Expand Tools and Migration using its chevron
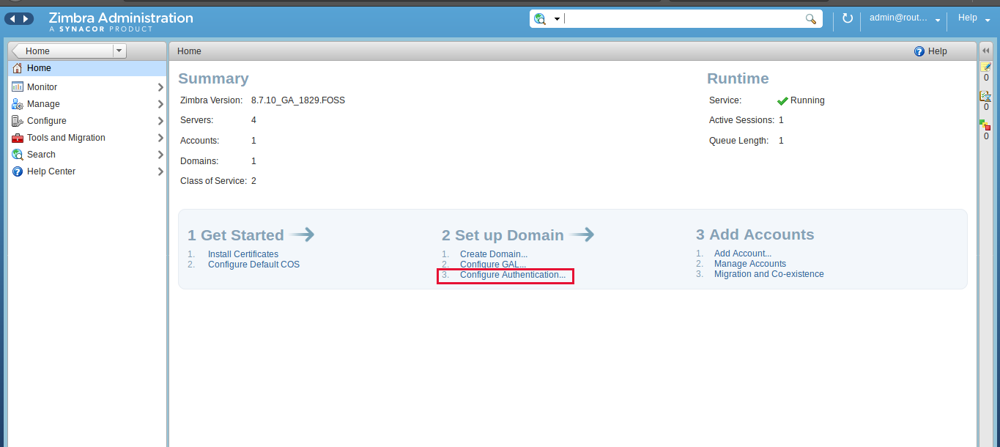Image resolution: width=1000 pixels, height=447 pixels. 160,138
